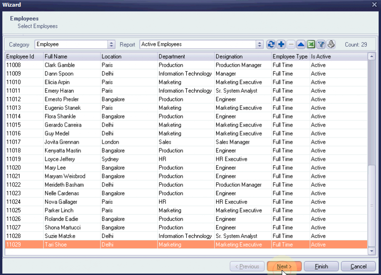Click the blue up-arrow triangle icon
The width and height of the screenshot is (381, 275).
tap(301, 44)
